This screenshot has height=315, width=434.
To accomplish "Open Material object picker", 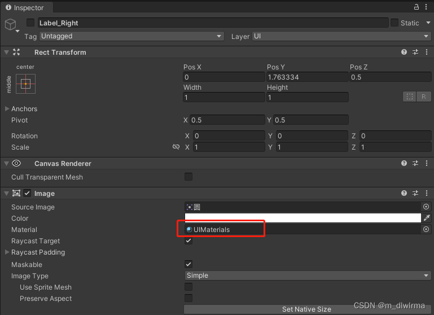I will pos(426,229).
